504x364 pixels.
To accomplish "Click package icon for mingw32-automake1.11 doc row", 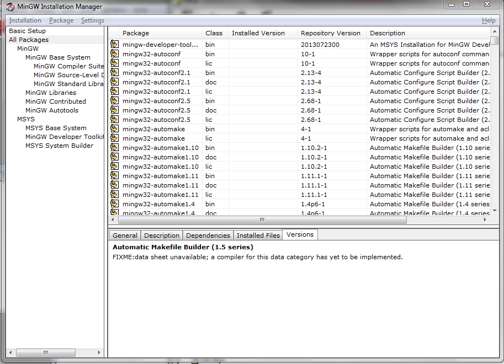I will (114, 185).
